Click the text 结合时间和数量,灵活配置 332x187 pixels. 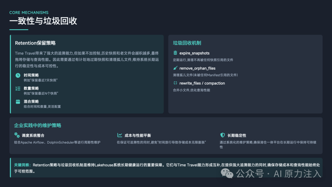(x=42, y=106)
